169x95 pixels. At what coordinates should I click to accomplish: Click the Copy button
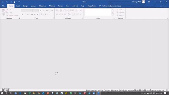coord(9,12)
